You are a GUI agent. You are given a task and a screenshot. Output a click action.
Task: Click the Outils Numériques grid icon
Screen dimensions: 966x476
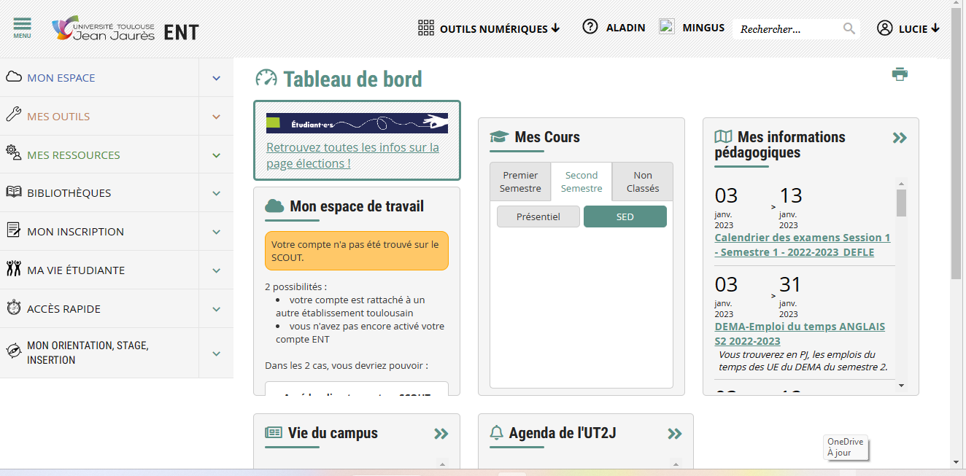point(426,28)
